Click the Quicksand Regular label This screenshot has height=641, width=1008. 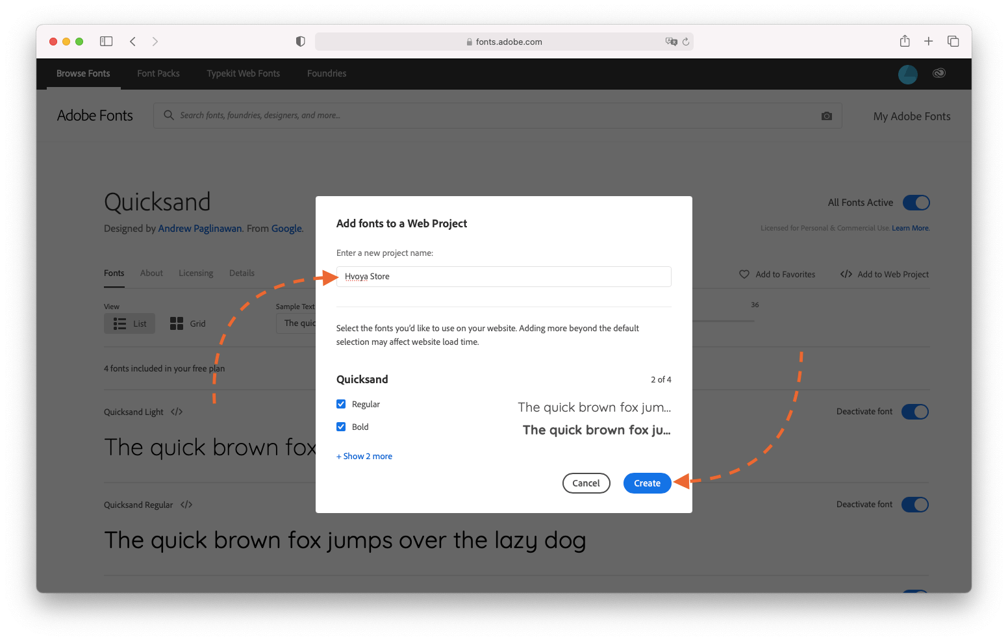point(138,505)
